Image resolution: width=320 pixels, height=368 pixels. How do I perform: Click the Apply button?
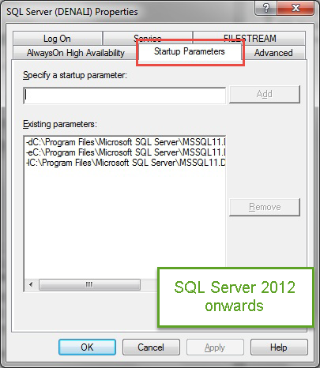pos(215,347)
